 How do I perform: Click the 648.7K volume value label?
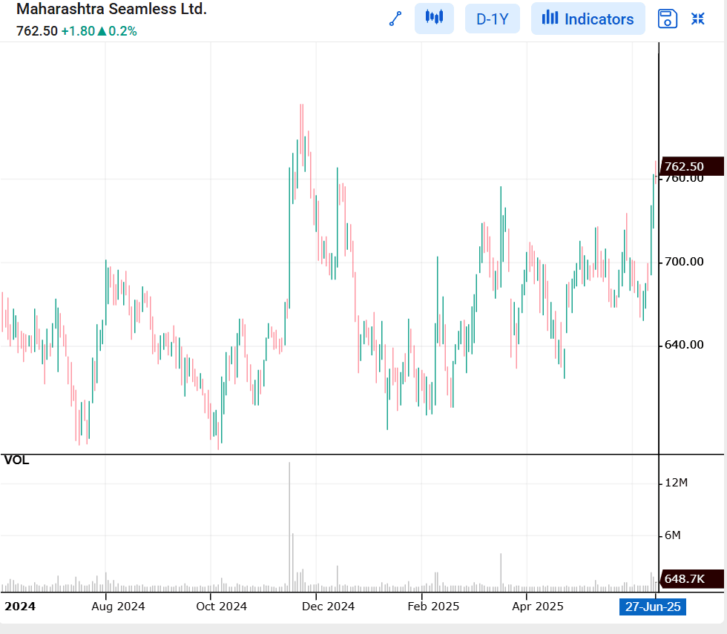[x=691, y=579]
